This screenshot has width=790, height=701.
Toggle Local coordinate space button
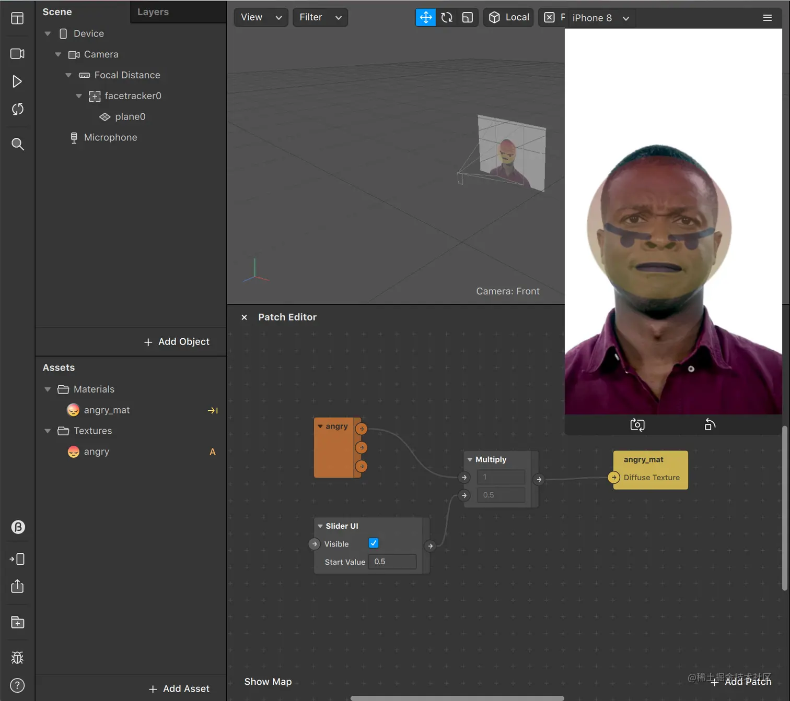click(508, 17)
